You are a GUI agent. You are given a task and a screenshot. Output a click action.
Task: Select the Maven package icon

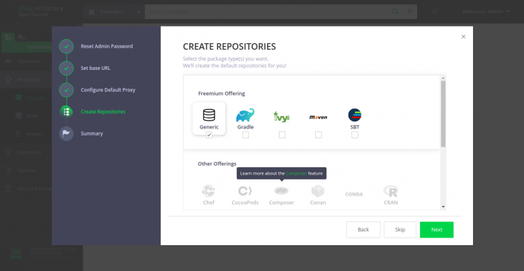coord(318,117)
